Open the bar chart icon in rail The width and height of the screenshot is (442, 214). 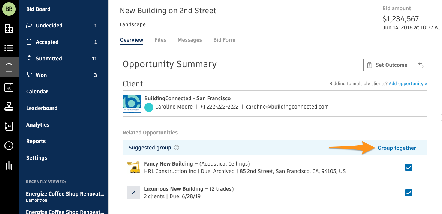pyautogui.click(x=9, y=165)
